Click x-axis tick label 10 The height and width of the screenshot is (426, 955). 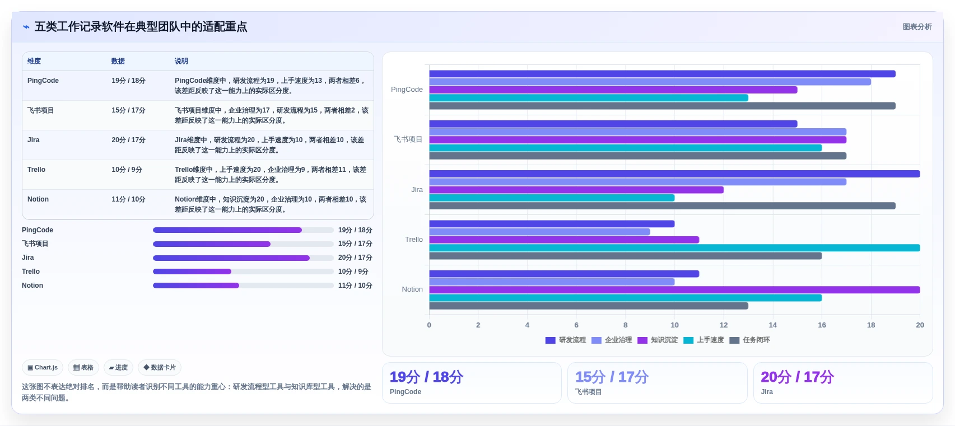pos(674,325)
